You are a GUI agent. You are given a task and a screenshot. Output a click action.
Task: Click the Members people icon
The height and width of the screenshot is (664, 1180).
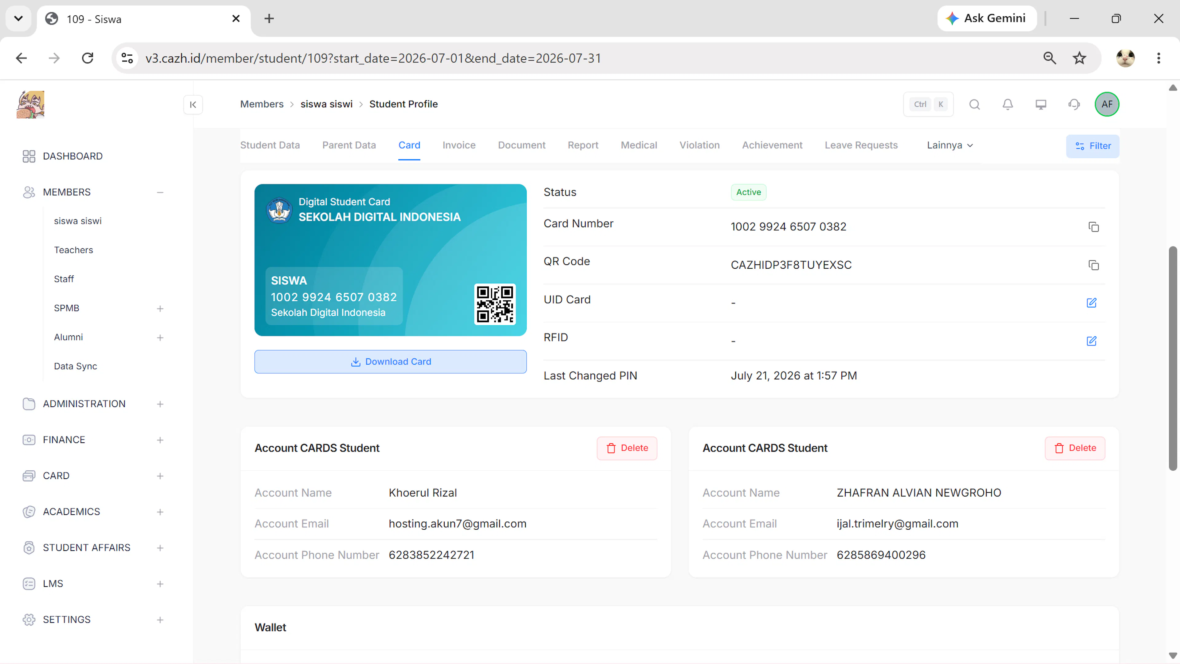[x=29, y=192]
